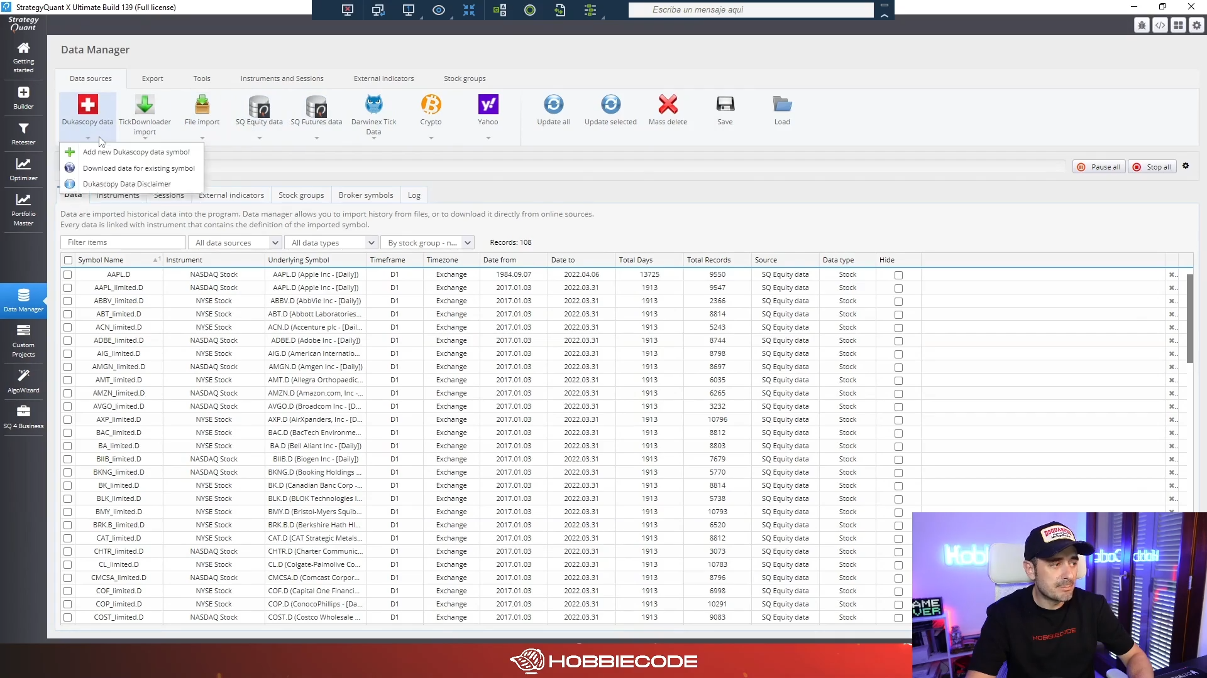
Task: Open task settings gear next to Stop all
Action: coord(1186,166)
